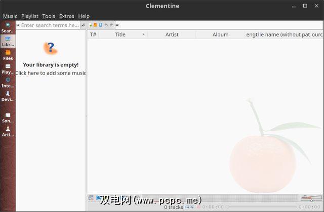The height and width of the screenshot is (212, 324).
Task: Open the Playlist menu
Action: click(30, 16)
